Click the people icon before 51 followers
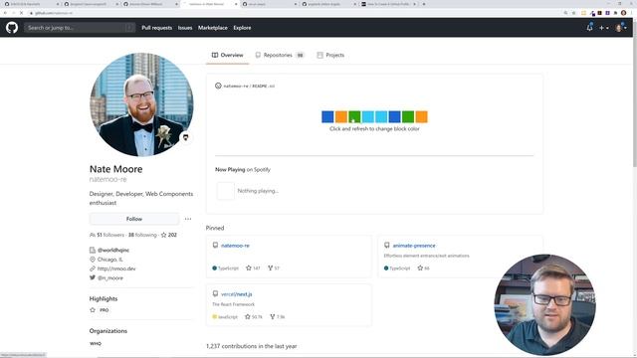Screen dimensions: 637x358 click(x=93, y=235)
